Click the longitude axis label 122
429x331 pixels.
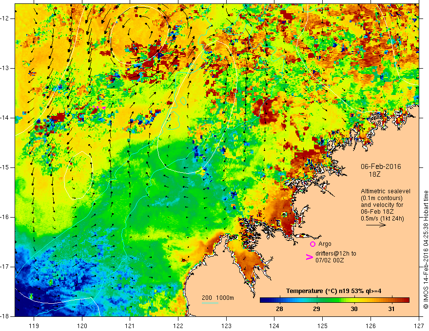[x=178, y=326]
